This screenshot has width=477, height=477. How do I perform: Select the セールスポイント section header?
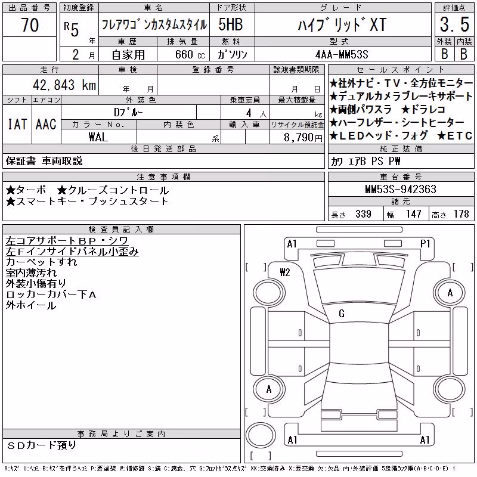(401, 70)
